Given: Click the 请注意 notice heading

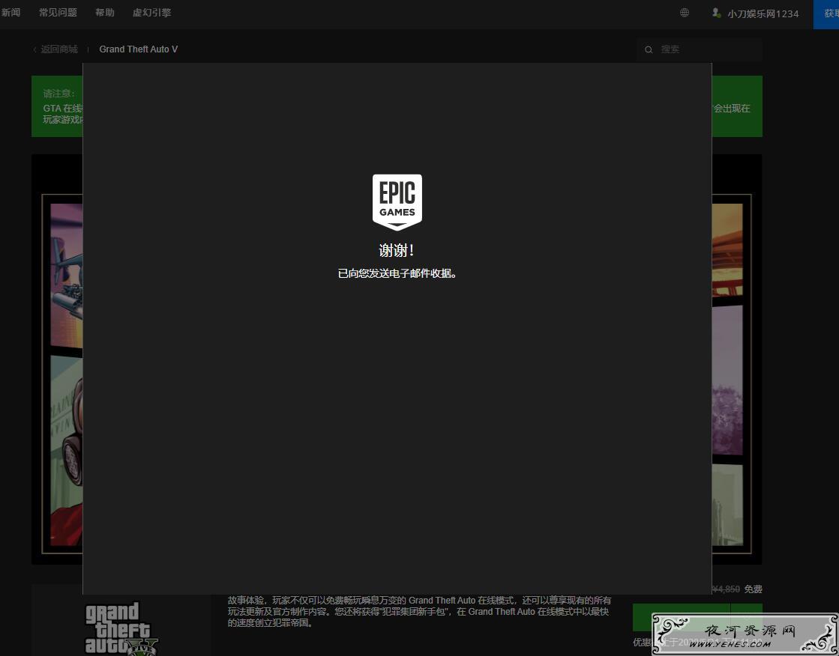Looking at the screenshot, I should click(x=59, y=94).
